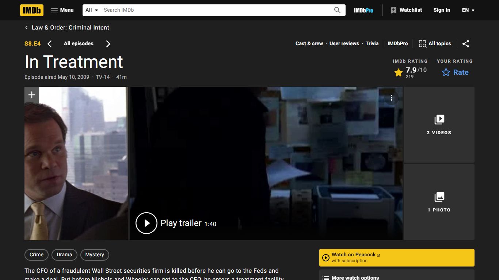Click the search magnifier icon
Image resolution: width=499 pixels, height=280 pixels.
point(337,10)
